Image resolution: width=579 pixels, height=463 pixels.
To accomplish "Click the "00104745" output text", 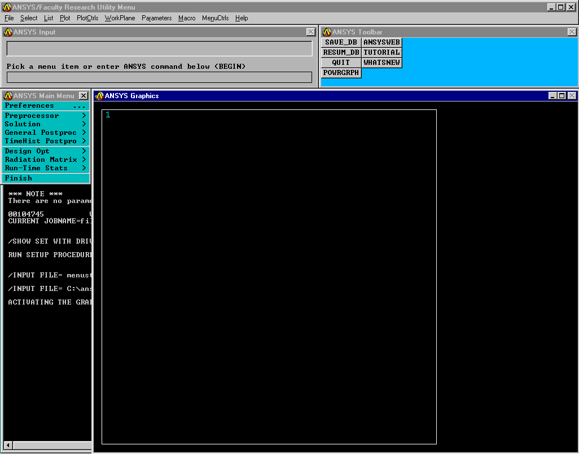I will click(x=26, y=214).
